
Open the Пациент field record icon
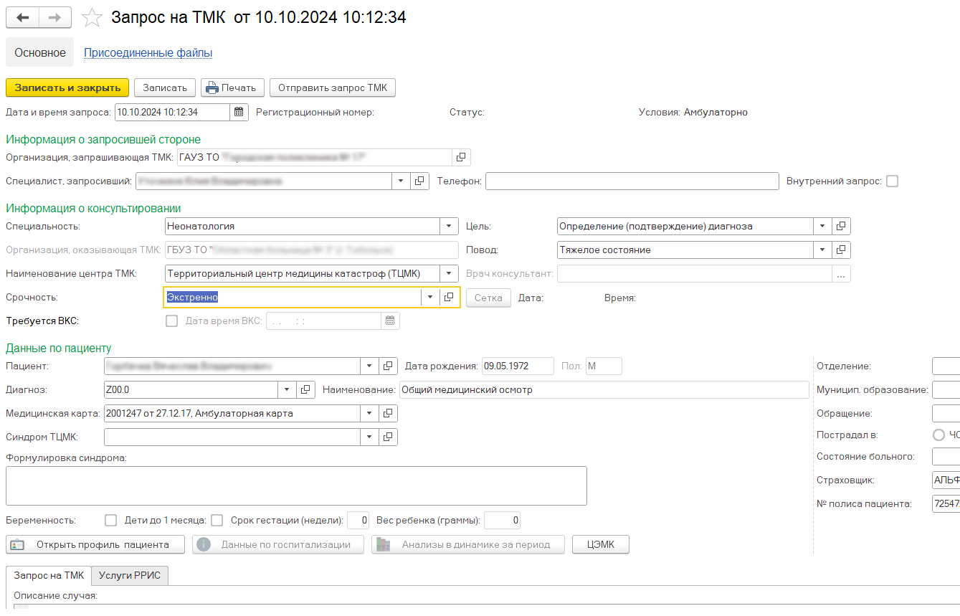coord(388,366)
